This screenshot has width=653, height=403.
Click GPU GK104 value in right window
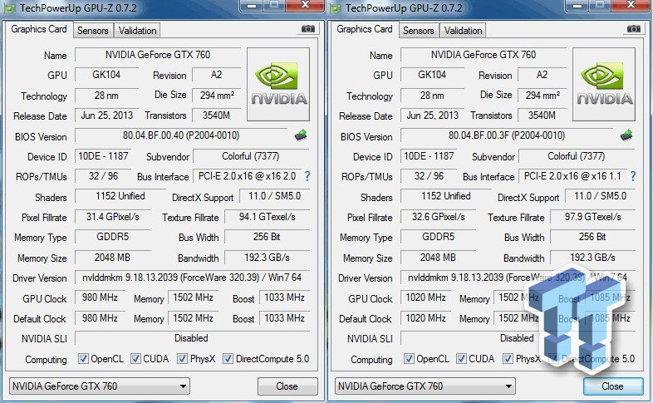432,75
